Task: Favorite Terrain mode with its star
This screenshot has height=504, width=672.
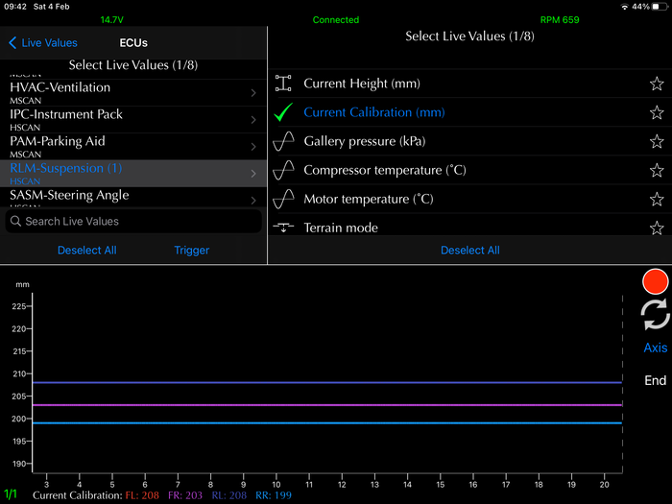Action: (x=657, y=228)
